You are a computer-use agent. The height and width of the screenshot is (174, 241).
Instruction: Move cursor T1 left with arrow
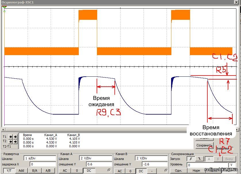(11, 137)
